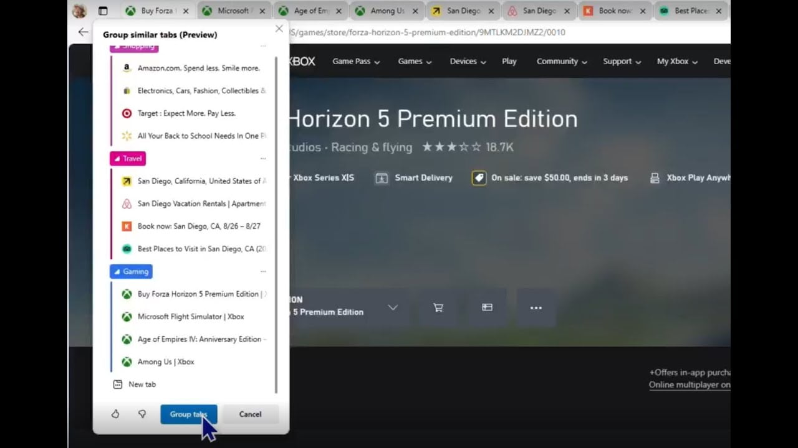This screenshot has height=448, width=798.
Task: Expand Games menu
Action: [415, 61]
